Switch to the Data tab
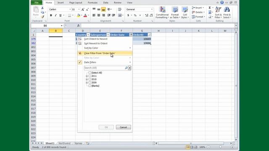 (105, 3)
